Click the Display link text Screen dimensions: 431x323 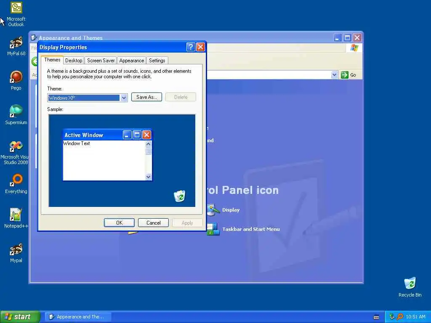pos(231,210)
